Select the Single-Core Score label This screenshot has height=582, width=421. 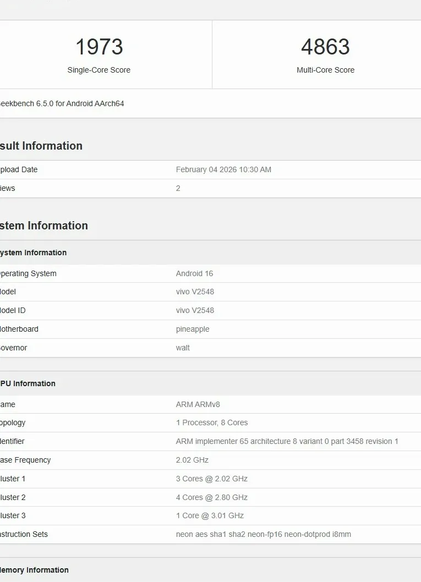[99, 70]
